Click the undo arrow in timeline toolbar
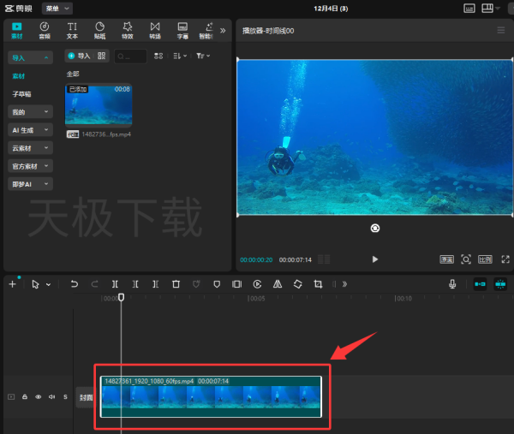 (75, 283)
